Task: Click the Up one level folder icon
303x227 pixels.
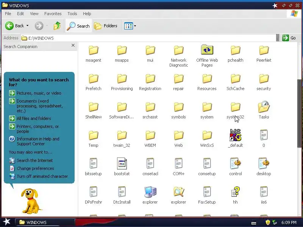Action: point(57,26)
